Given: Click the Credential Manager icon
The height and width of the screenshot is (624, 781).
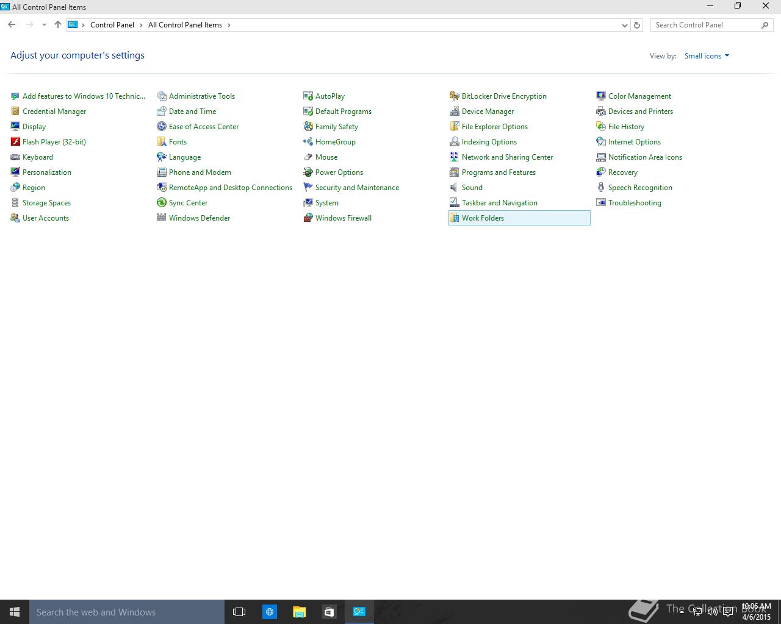Looking at the screenshot, I should (x=15, y=111).
